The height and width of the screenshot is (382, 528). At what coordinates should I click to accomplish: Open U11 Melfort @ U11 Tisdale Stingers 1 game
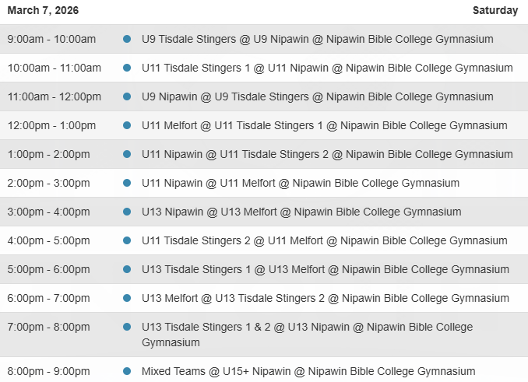(324, 125)
